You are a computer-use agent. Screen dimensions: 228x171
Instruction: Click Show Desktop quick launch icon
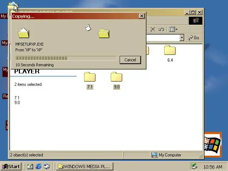tap(30, 166)
